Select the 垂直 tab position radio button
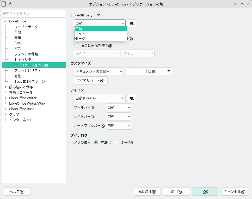Viewport: 252px width, 199px height. coord(96,142)
